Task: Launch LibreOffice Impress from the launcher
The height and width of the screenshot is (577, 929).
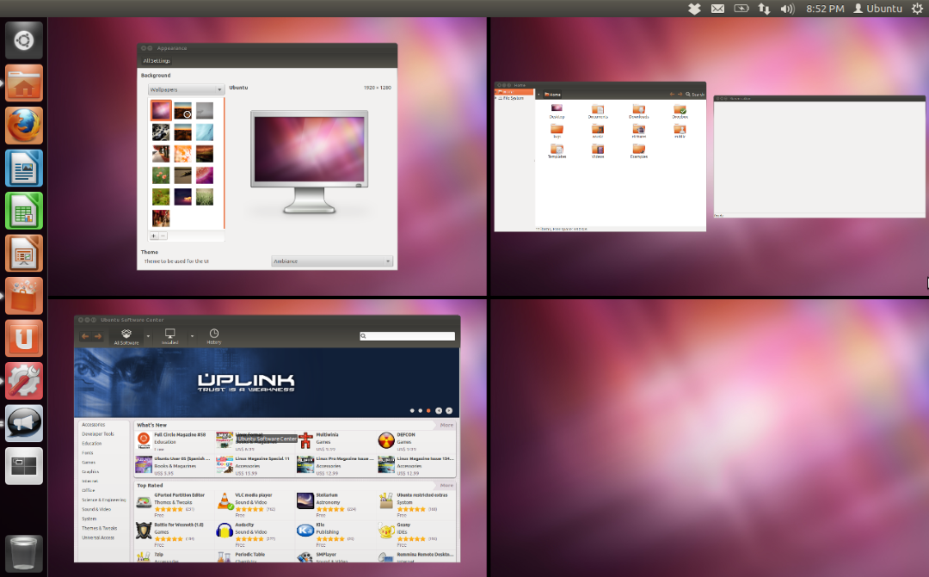Action: coord(24,254)
